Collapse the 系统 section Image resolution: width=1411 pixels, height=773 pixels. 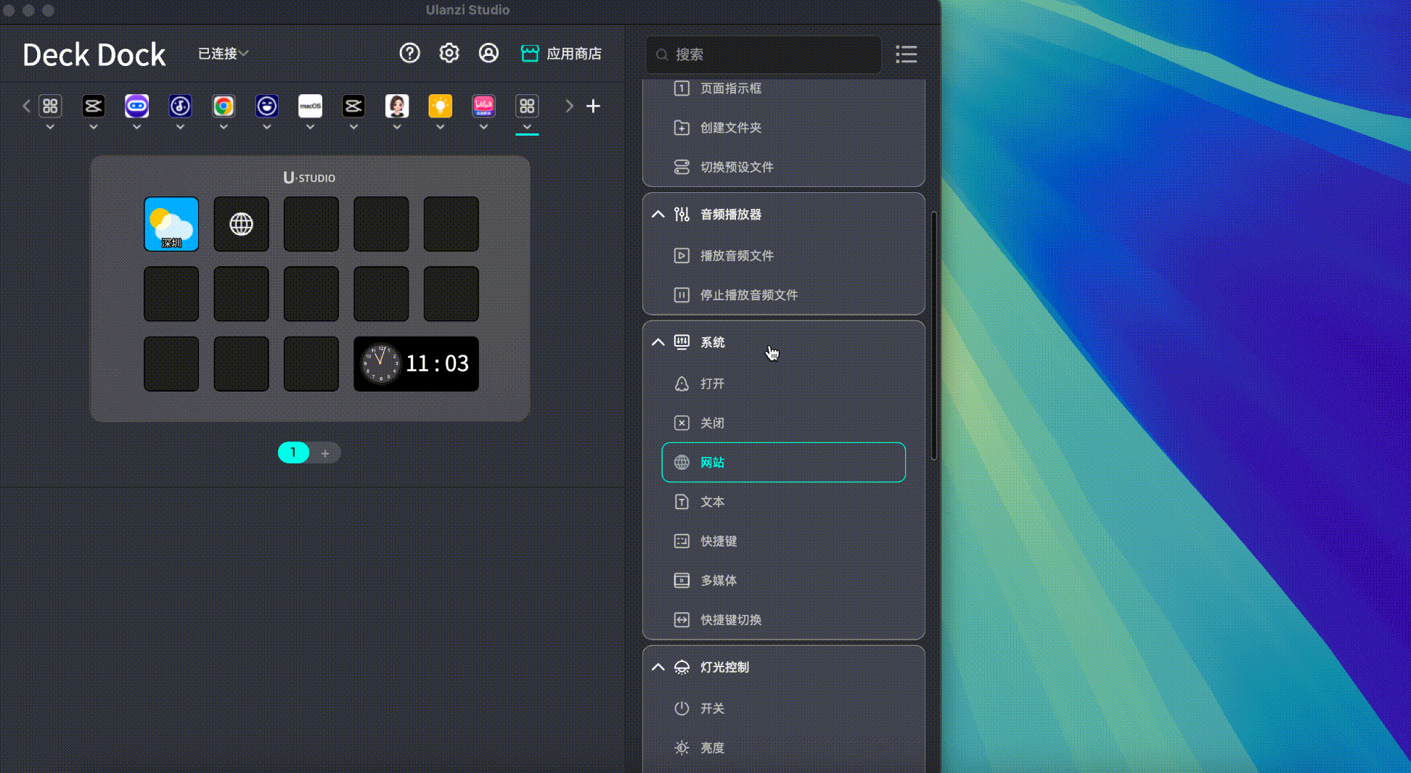point(658,342)
